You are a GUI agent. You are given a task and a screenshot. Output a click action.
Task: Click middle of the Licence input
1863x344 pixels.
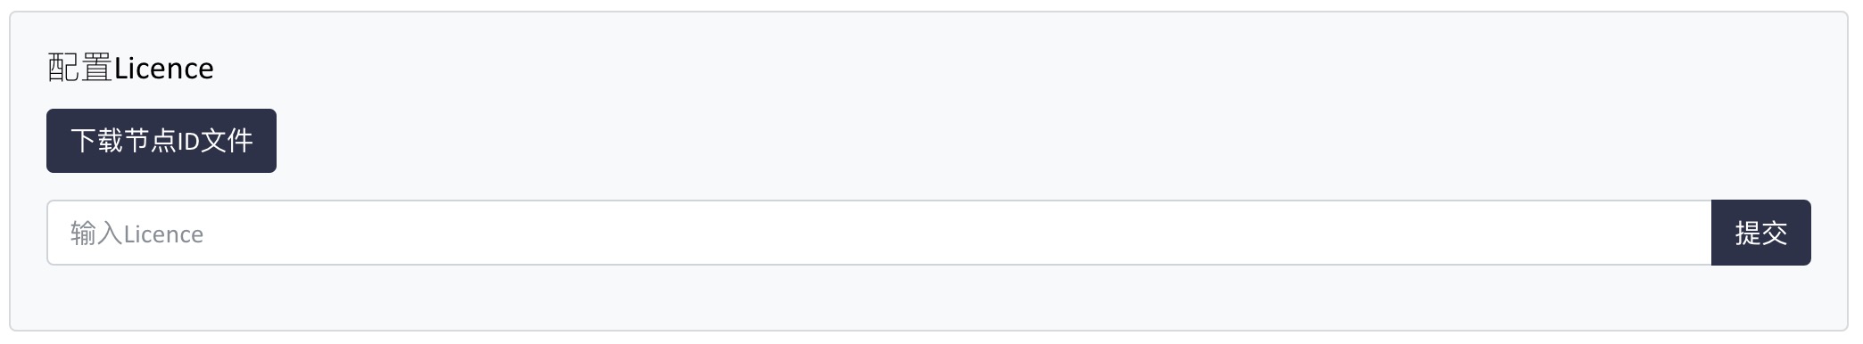point(879,233)
